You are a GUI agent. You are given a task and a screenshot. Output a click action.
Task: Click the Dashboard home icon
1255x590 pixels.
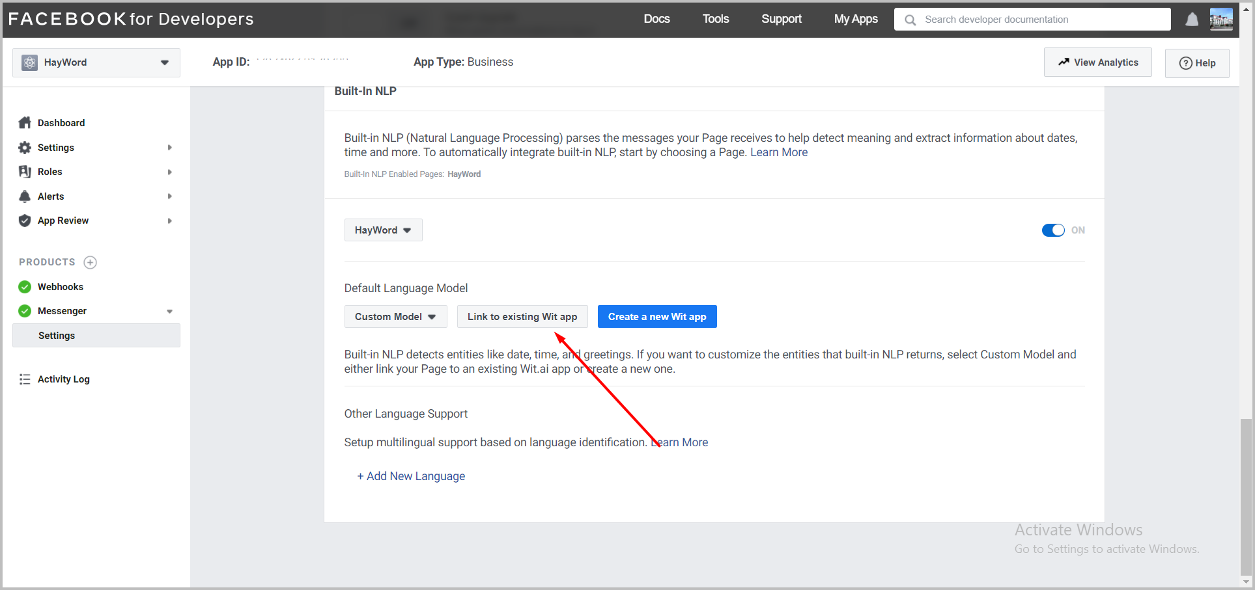[x=25, y=122]
